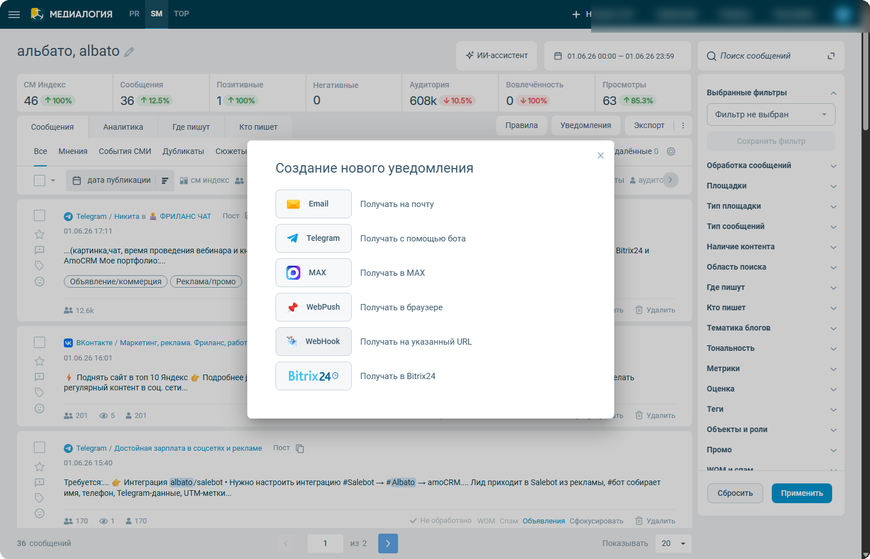870x559 pixels.
Task: Tag the ВКонтакте message
Action: pyautogui.click(x=40, y=393)
